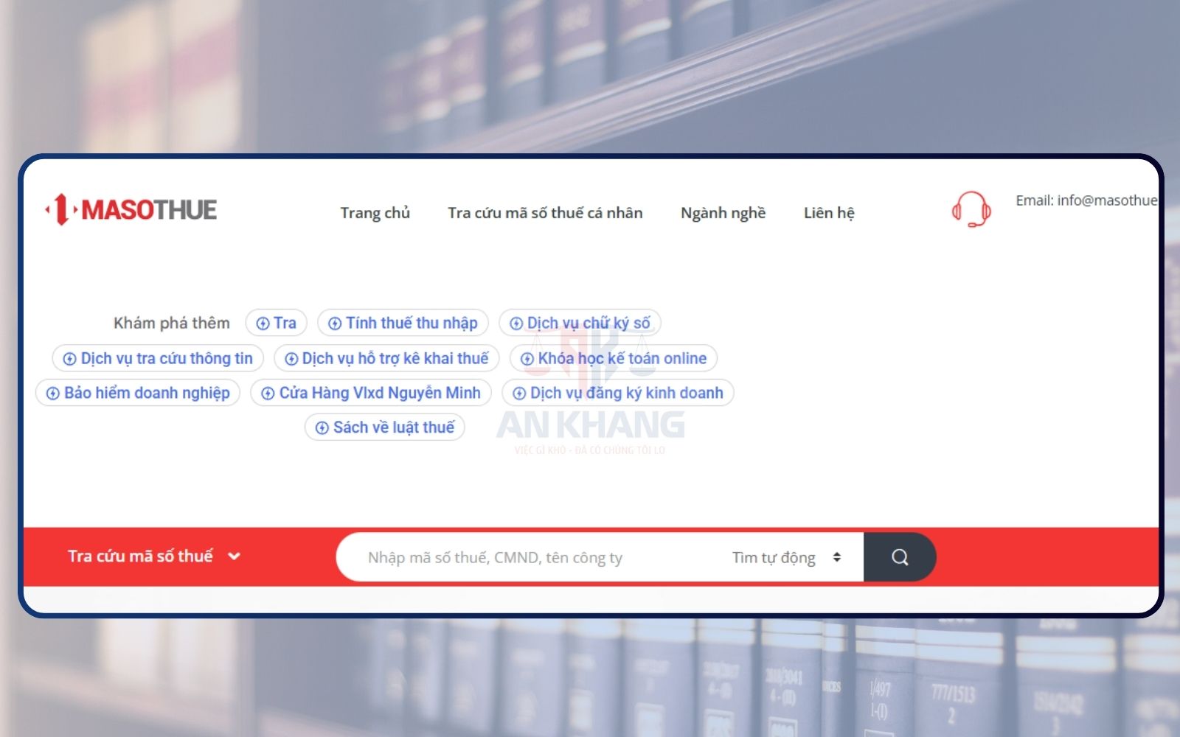Image resolution: width=1180 pixels, height=737 pixels.
Task: Click the red headset support icon
Action: point(971,209)
